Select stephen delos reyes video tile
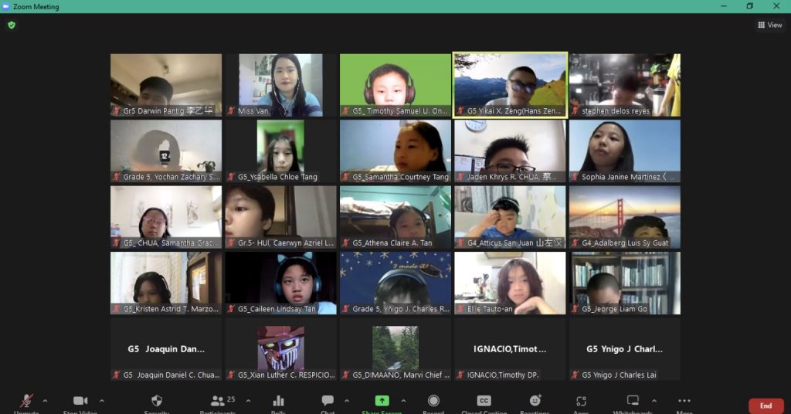Screen dimensions: 791x414 click(624, 85)
